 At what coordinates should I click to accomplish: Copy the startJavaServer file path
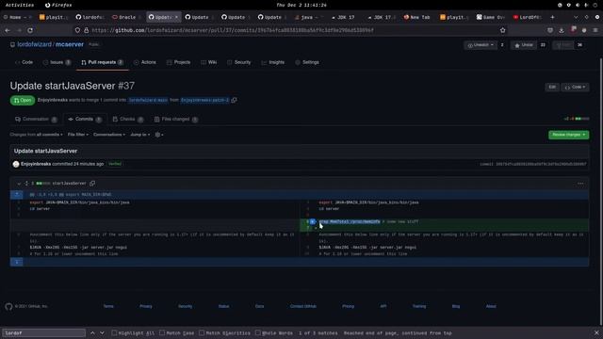[x=92, y=184]
